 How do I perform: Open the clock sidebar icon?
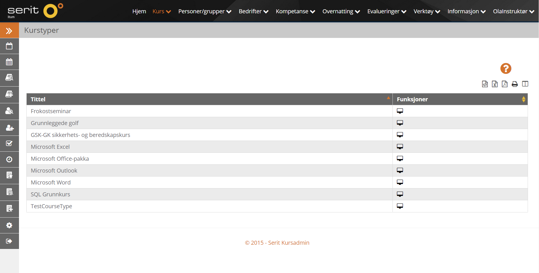[9, 160]
